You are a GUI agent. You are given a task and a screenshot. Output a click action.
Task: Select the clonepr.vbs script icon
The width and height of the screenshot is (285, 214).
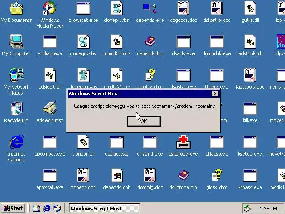[117, 8]
